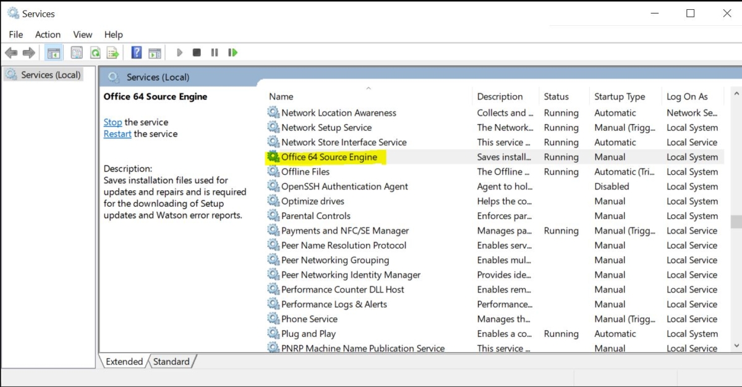Click the scroll down arrow of services list
The height and width of the screenshot is (387, 742).
[x=736, y=346]
